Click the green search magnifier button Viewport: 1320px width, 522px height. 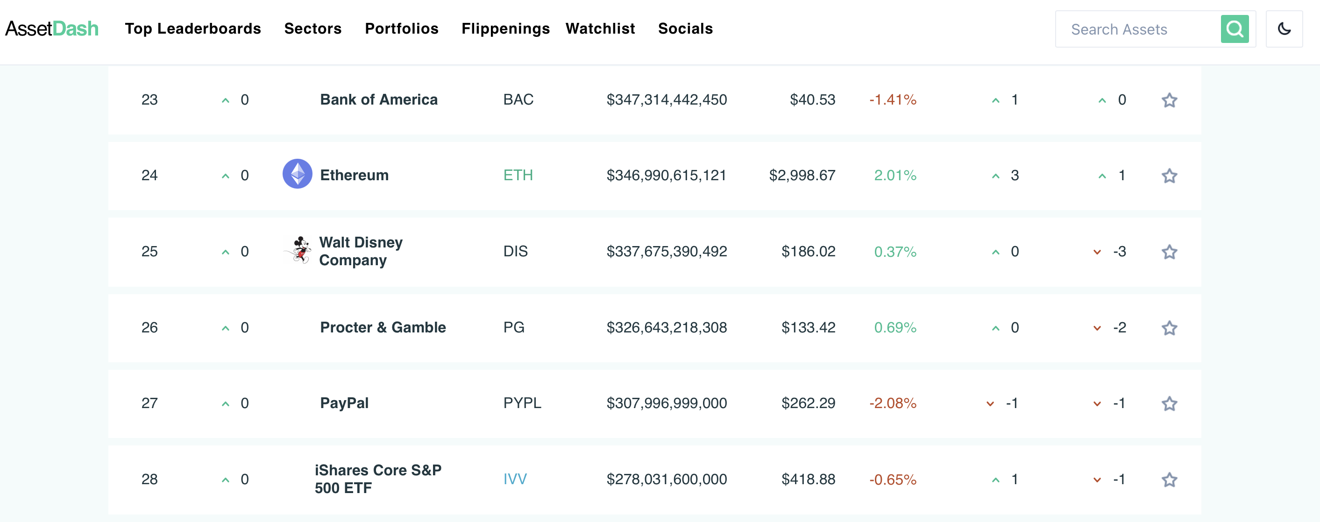(1234, 29)
